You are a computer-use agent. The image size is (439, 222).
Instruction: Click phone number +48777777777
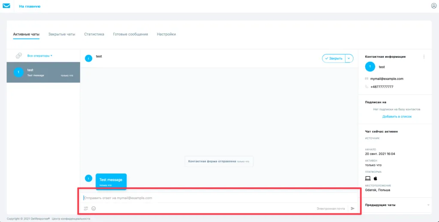click(382, 87)
